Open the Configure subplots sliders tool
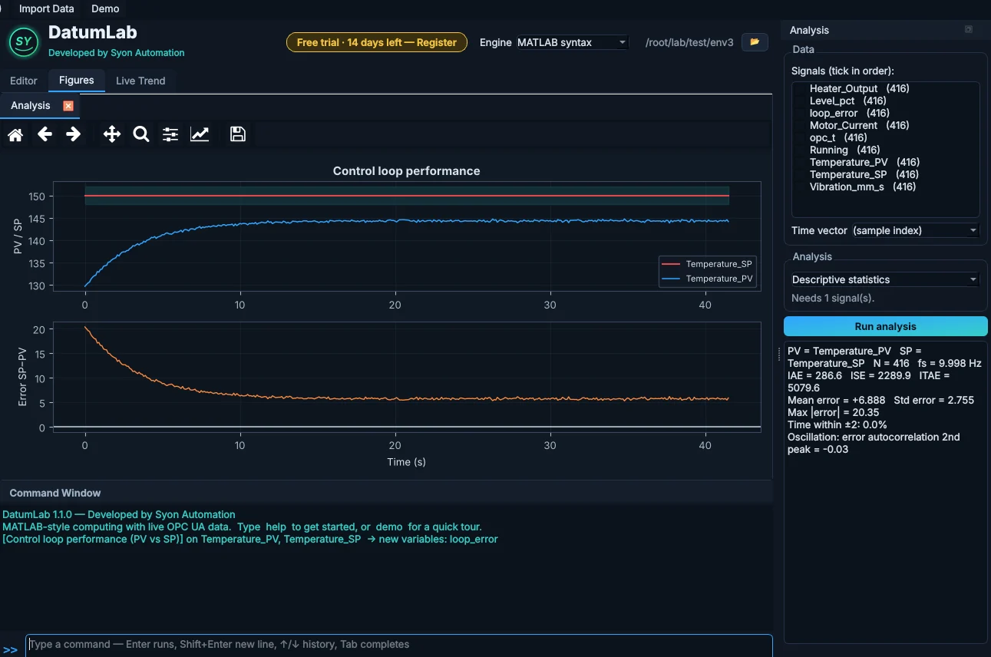 170,134
